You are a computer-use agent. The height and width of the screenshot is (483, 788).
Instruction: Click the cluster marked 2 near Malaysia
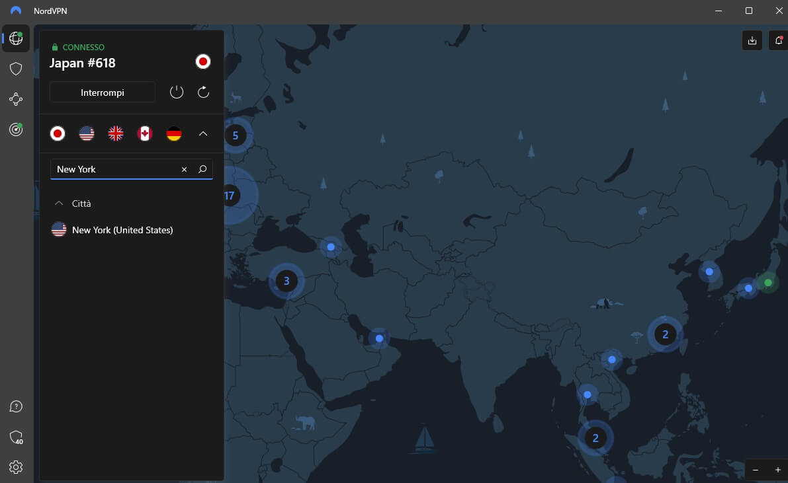tap(595, 438)
